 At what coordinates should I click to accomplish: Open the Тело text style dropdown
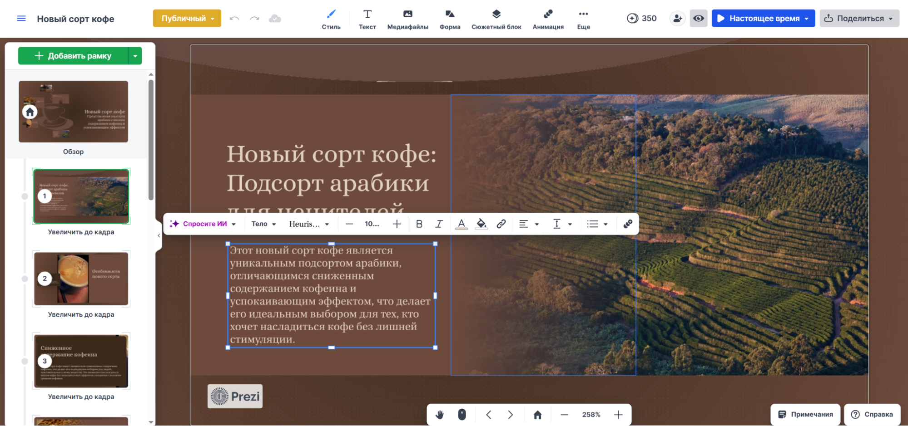pyautogui.click(x=263, y=224)
